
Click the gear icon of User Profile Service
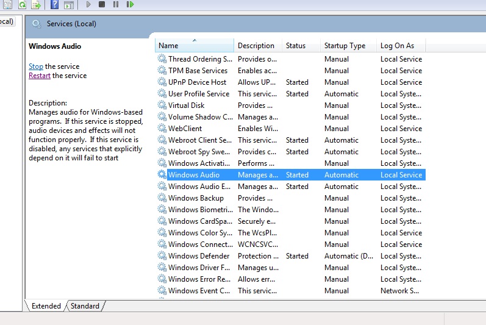click(162, 93)
